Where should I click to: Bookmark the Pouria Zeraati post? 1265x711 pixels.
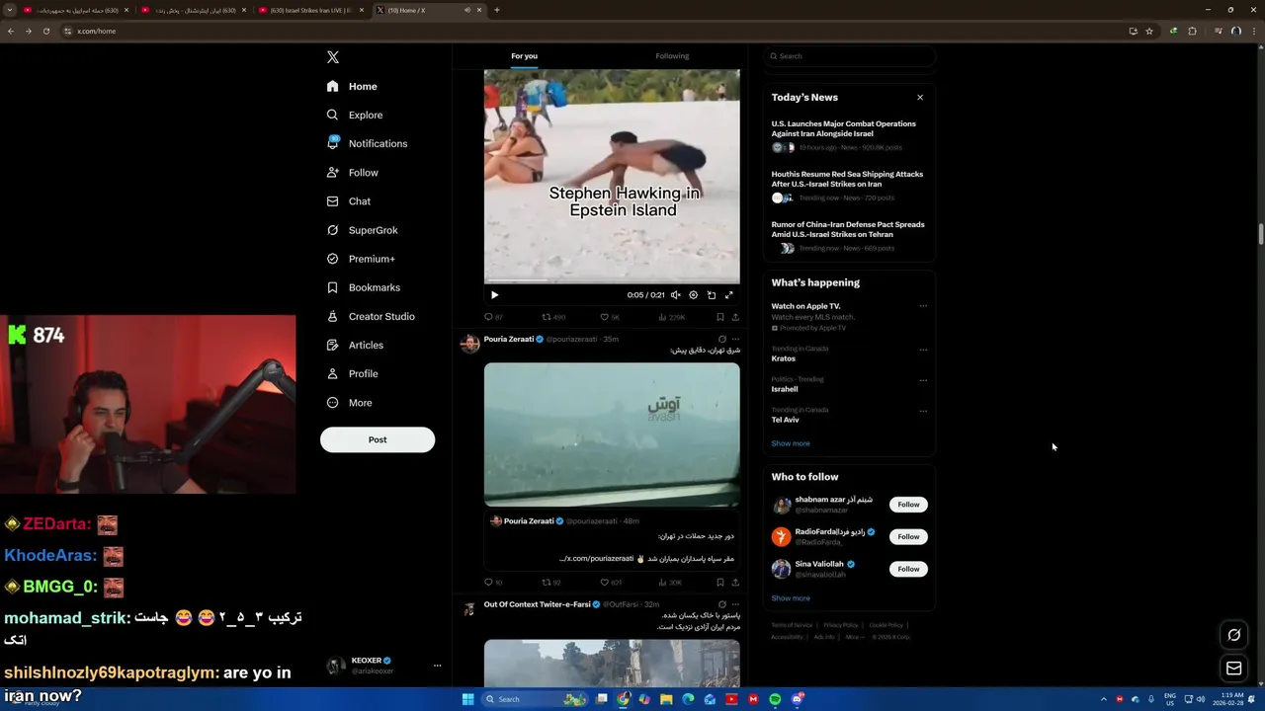720,583
